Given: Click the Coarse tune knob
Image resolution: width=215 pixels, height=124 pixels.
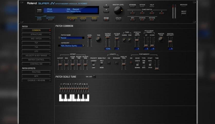Looking at the screenshot, I should coord(124,40).
